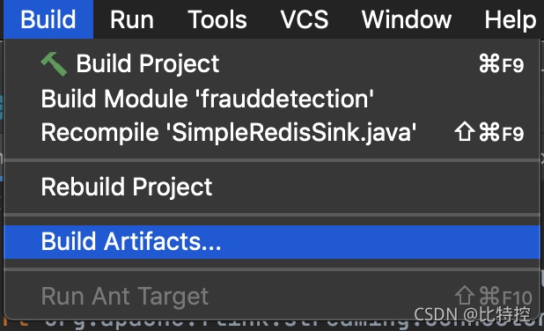The height and width of the screenshot is (331, 544).
Task: Open the VCS menu
Action: click(x=305, y=19)
